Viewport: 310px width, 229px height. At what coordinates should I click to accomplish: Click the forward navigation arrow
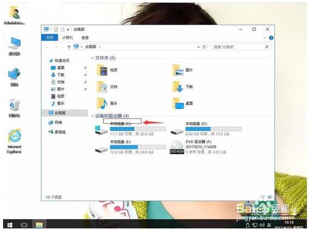56,47
